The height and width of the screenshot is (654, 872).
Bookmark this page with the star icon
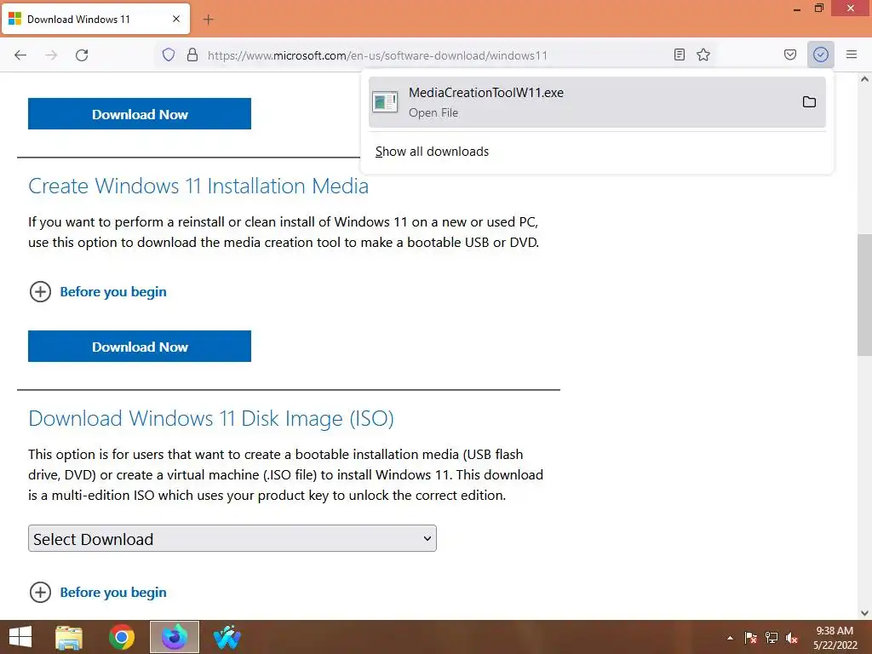click(703, 54)
